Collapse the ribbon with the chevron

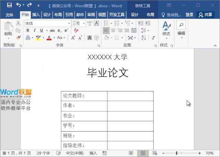(215, 46)
